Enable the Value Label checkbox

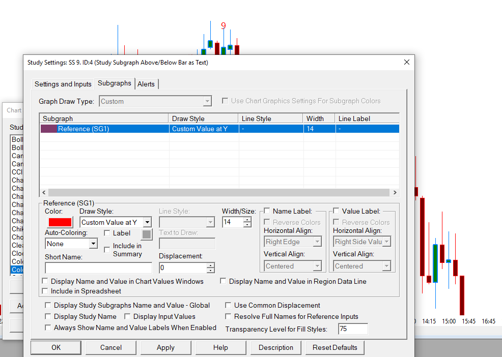click(336, 211)
